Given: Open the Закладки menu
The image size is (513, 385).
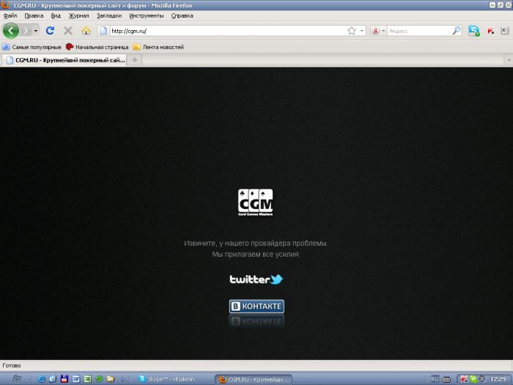Looking at the screenshot, I should (x=109, y=15).
